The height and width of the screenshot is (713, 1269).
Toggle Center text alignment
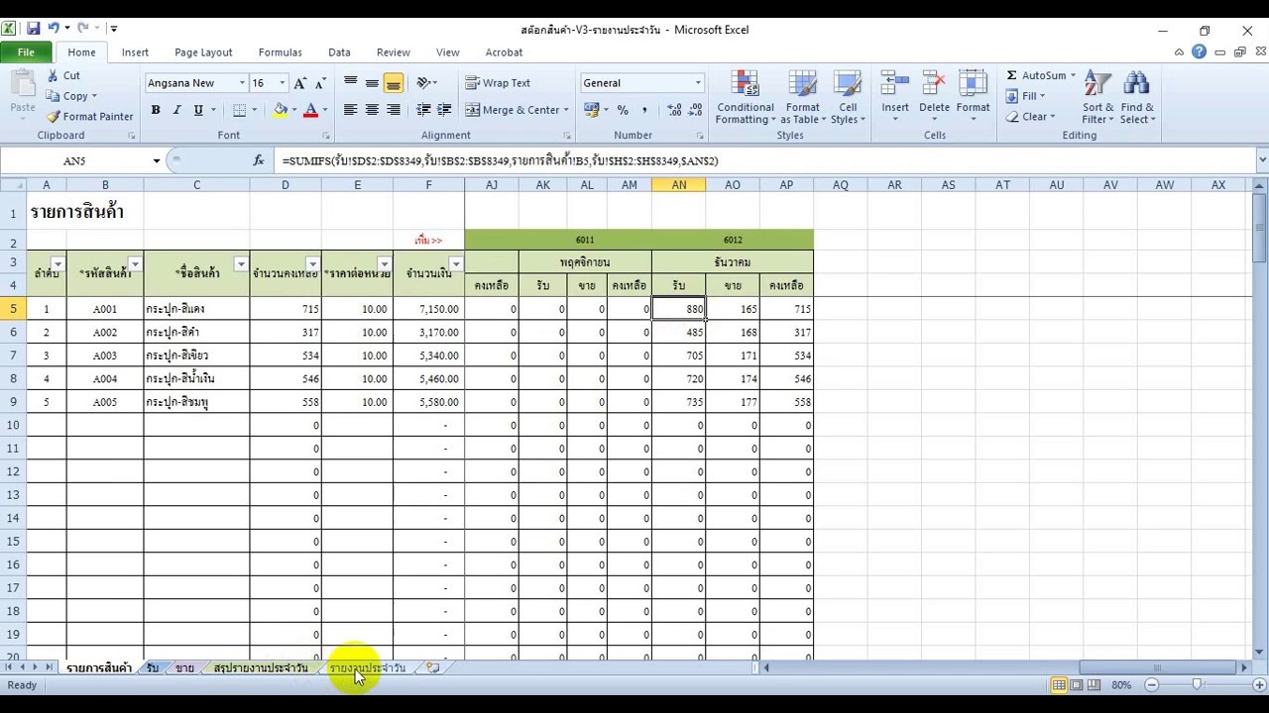[x=372, y=110]
